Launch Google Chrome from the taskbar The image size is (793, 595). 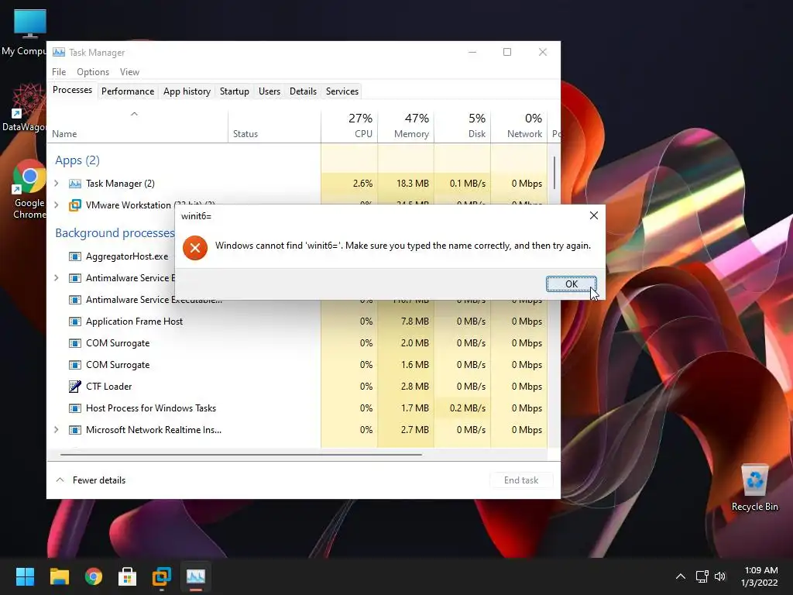(93, 576)
